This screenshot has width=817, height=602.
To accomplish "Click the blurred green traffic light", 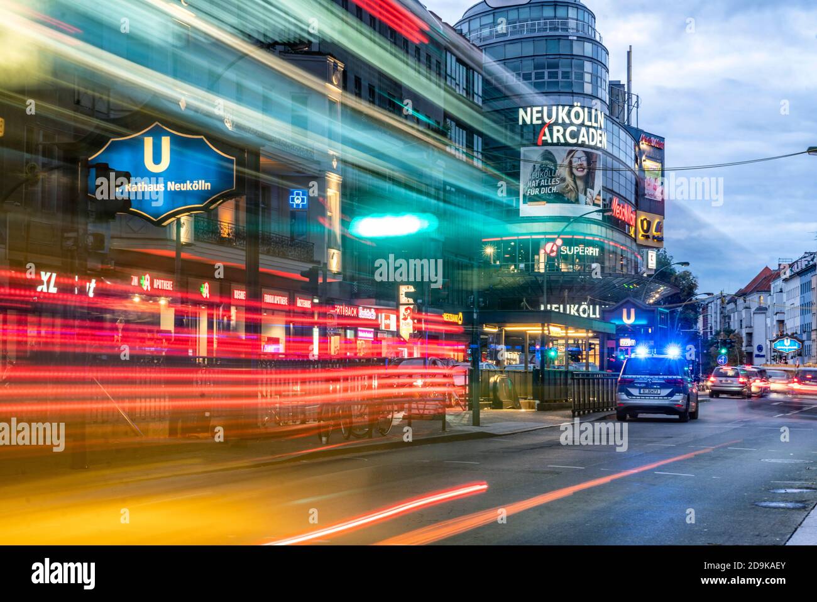I will point(393,225).
